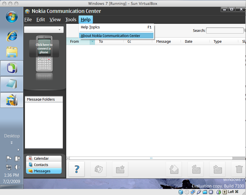The height and width of the screenshot is (195, 246).
Task: Click the network tray icon
Action: (9, 167)
